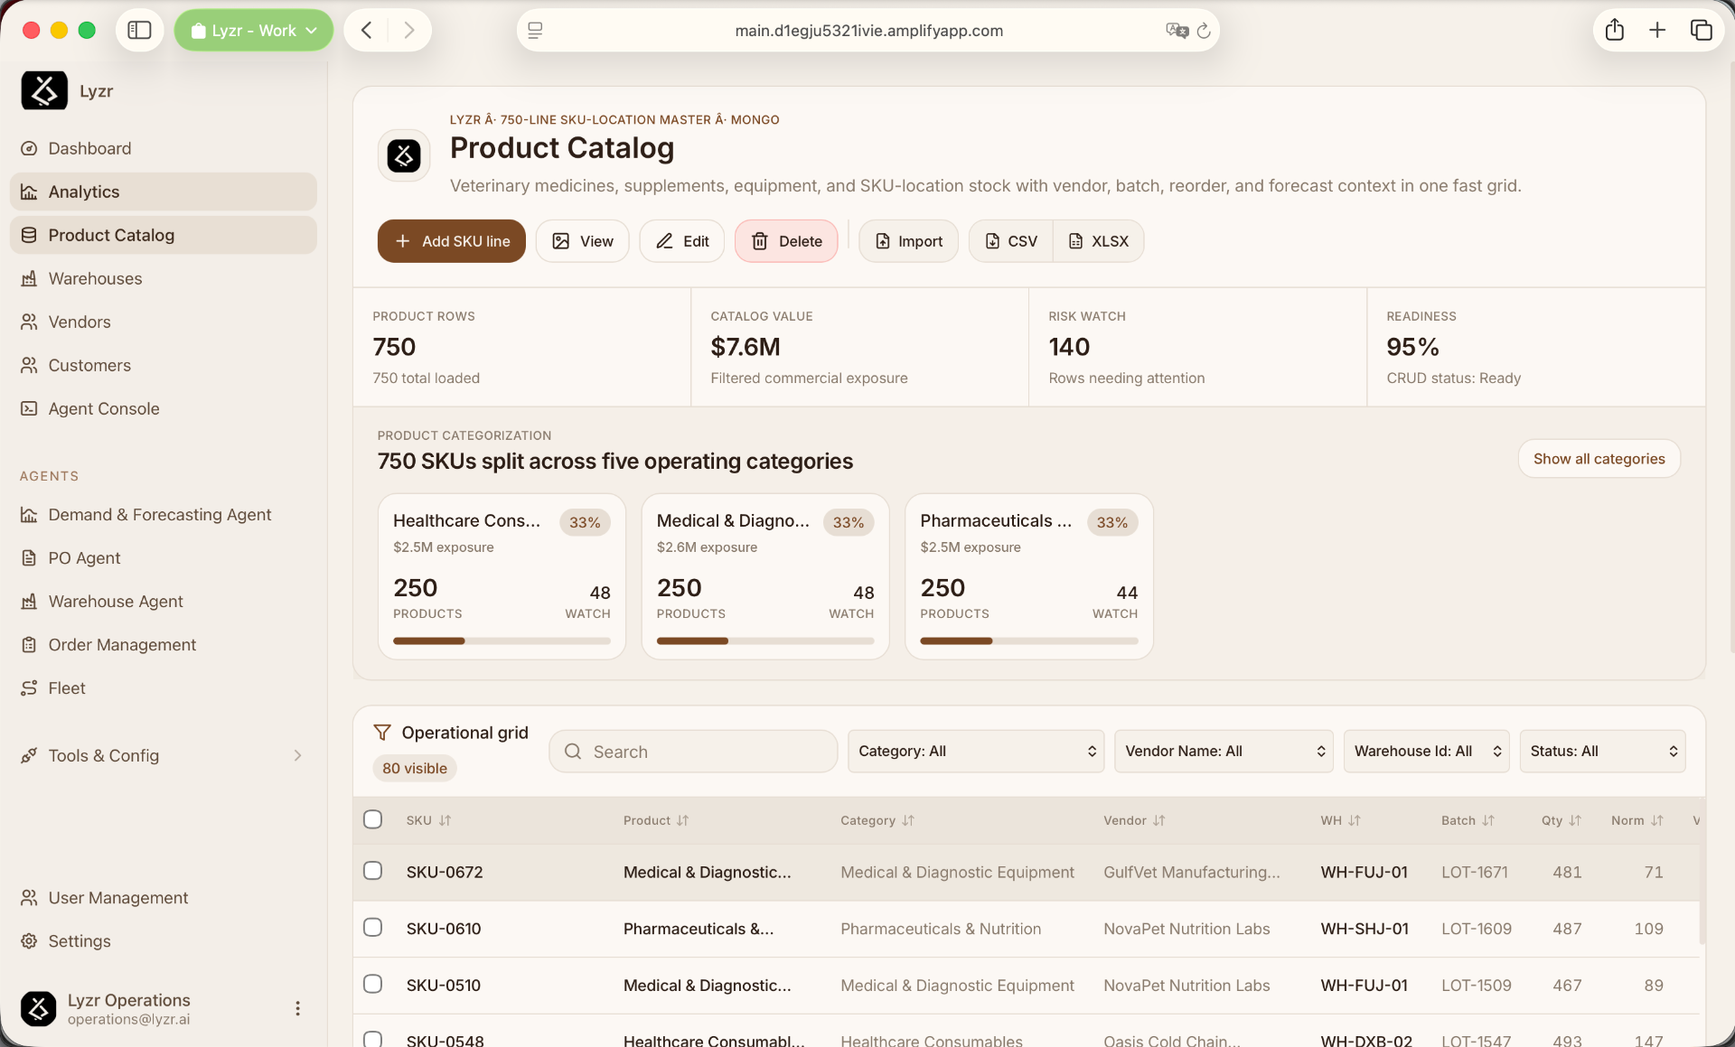Click the 80 visible badge
Image resolution: width=1735 pixels, height=1047 pixels.
pos(415,768)
